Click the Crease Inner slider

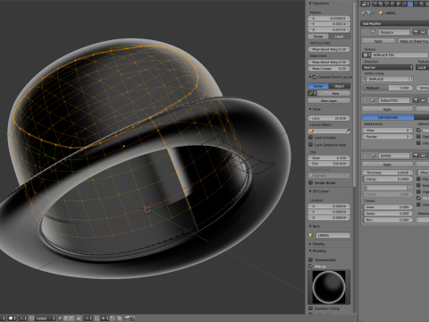point(388,207)
